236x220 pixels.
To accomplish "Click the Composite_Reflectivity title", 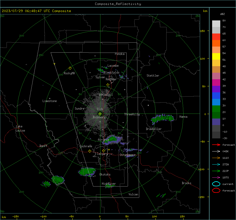I will tap(118, 4).
